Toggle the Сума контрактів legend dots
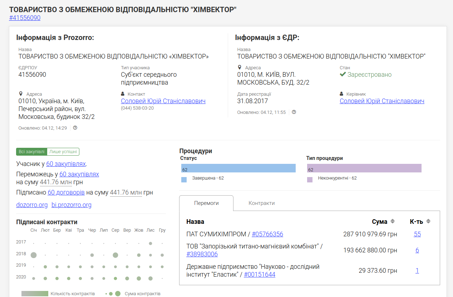The height and width of the screenshot is (297, 453). [x=112, y=293]
